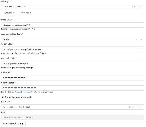Click the Authorize URL input field
Viewport: 146px width, 127px height.
tap(73, 63)
